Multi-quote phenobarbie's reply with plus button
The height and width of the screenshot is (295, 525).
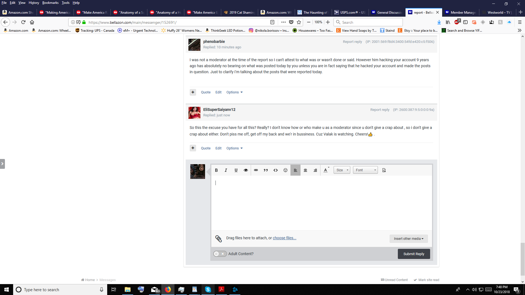pos(193,92)
